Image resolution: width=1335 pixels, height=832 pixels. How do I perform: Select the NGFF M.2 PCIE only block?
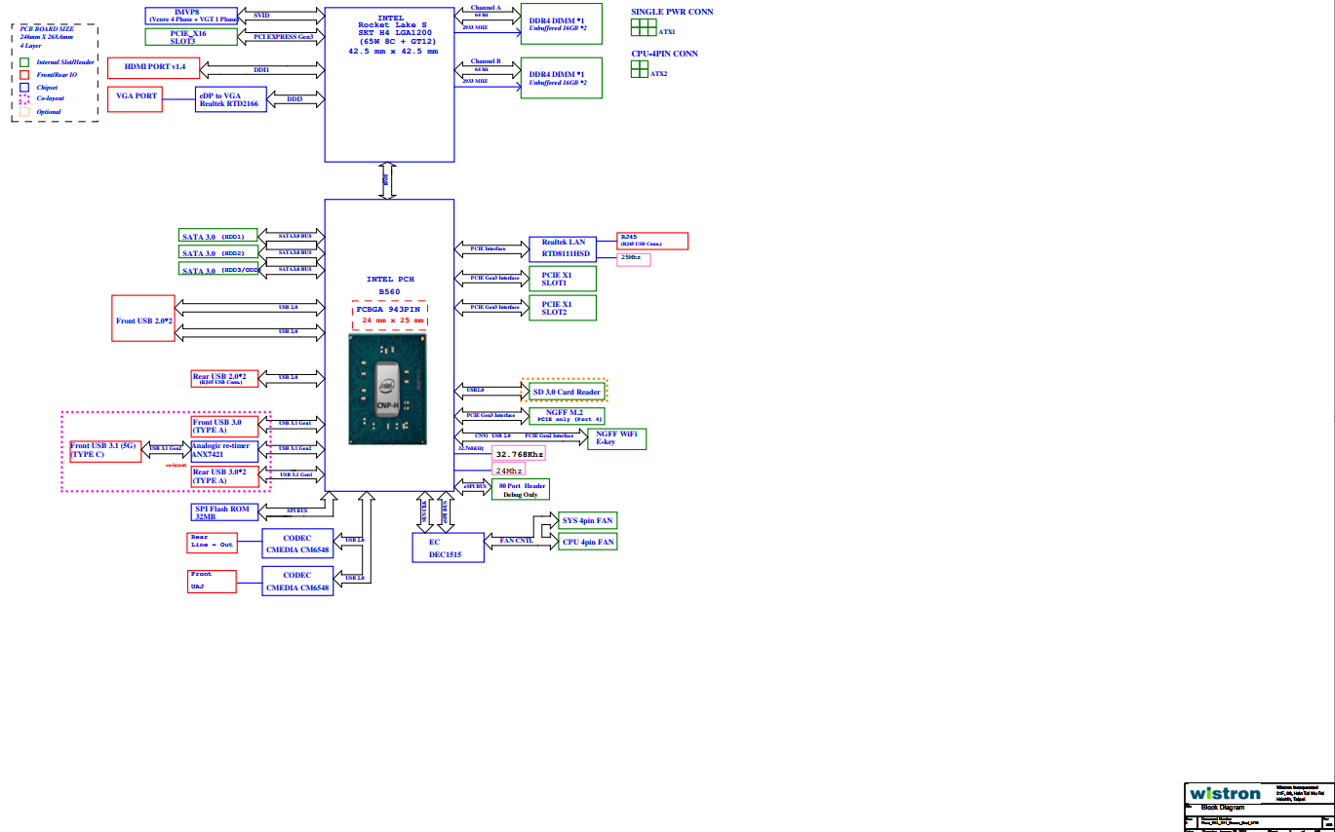[568, 415]
